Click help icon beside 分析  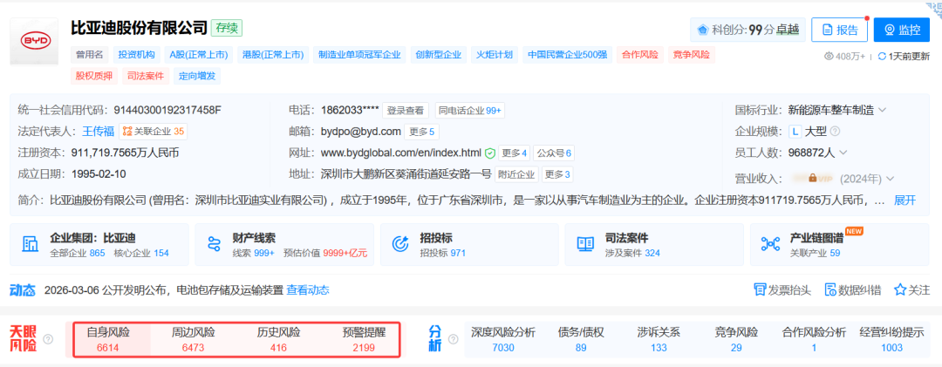[453, 339]
